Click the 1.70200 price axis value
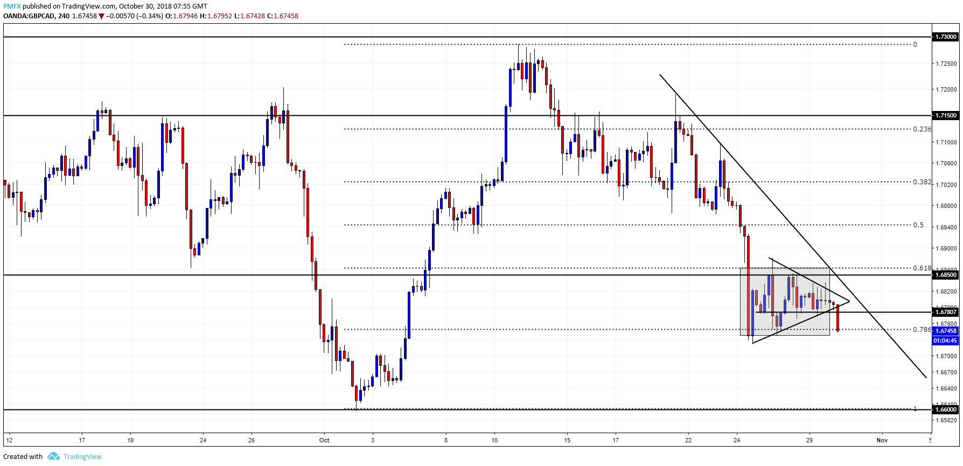963x466 pixels. pos(946,185)
